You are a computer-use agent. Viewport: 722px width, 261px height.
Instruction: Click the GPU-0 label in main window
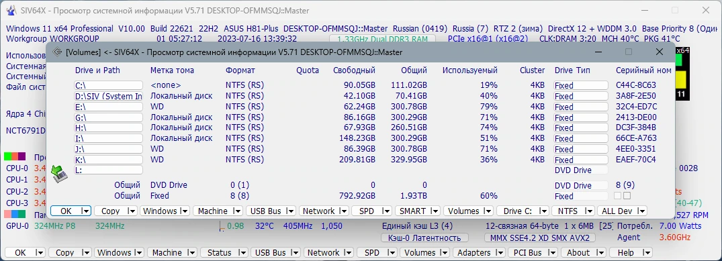click(x=17, y=226)
